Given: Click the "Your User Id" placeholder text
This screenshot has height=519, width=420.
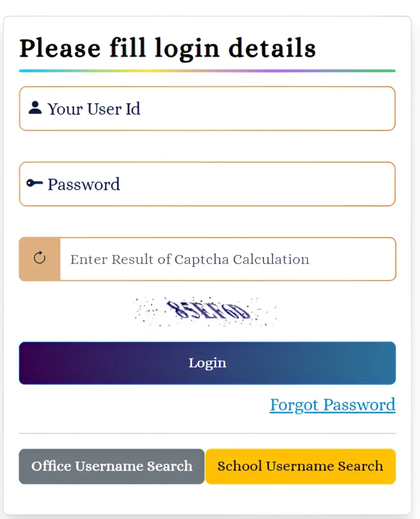Looking at the screenshot, I should tap(94, 108).
